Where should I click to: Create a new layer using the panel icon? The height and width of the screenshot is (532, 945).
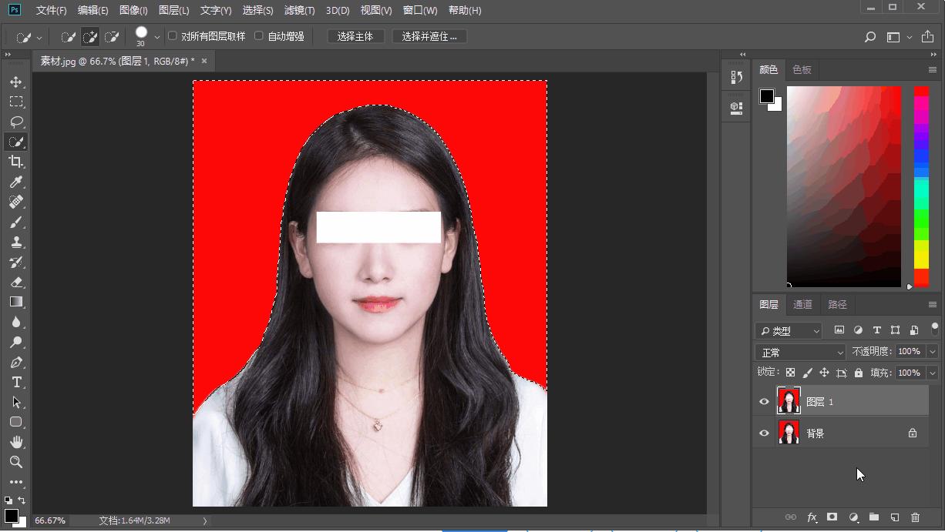(894, 517)
